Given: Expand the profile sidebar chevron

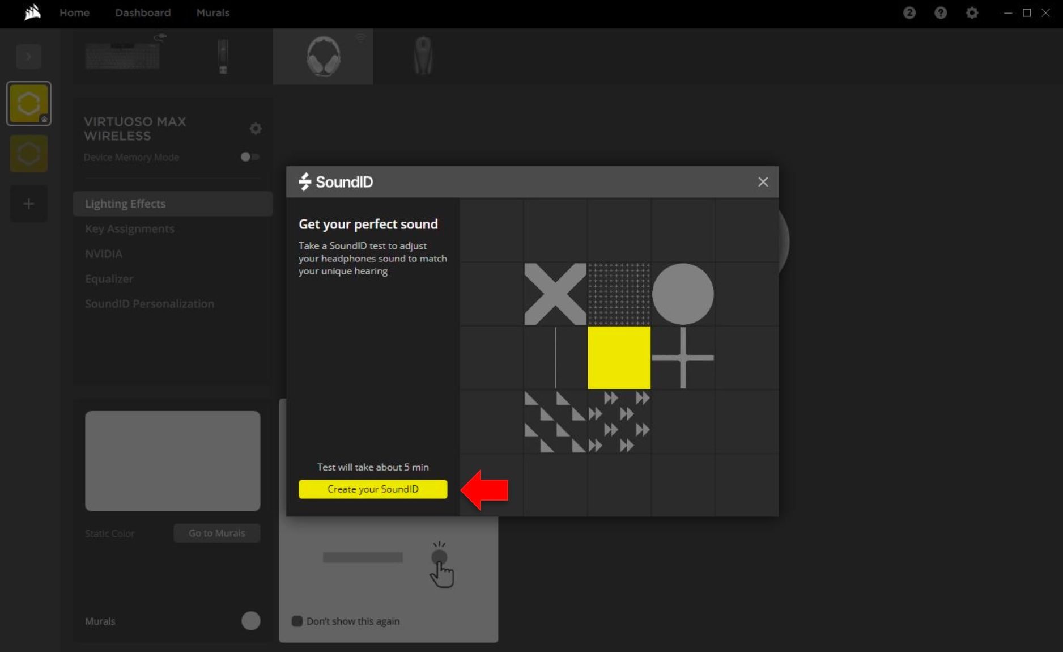Looking at the screenshot, I should click(x=28, y=56).
